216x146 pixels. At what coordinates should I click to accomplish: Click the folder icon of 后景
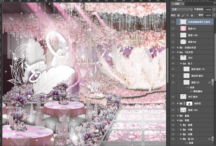[x=184, y=134]
